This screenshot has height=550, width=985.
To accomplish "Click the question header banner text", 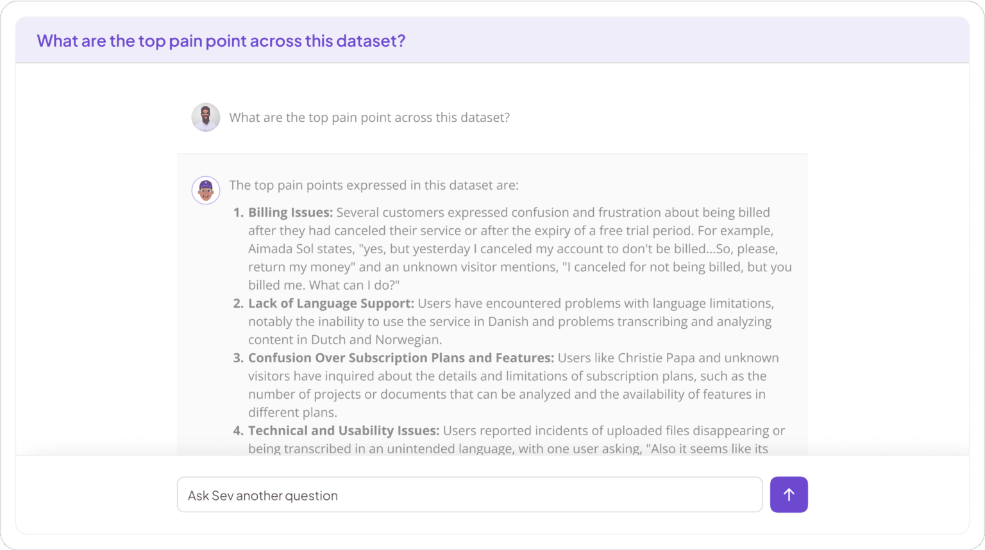I will tap(221, 40).
